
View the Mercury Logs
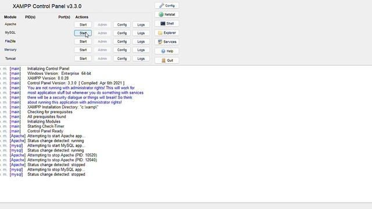[141, 50]
